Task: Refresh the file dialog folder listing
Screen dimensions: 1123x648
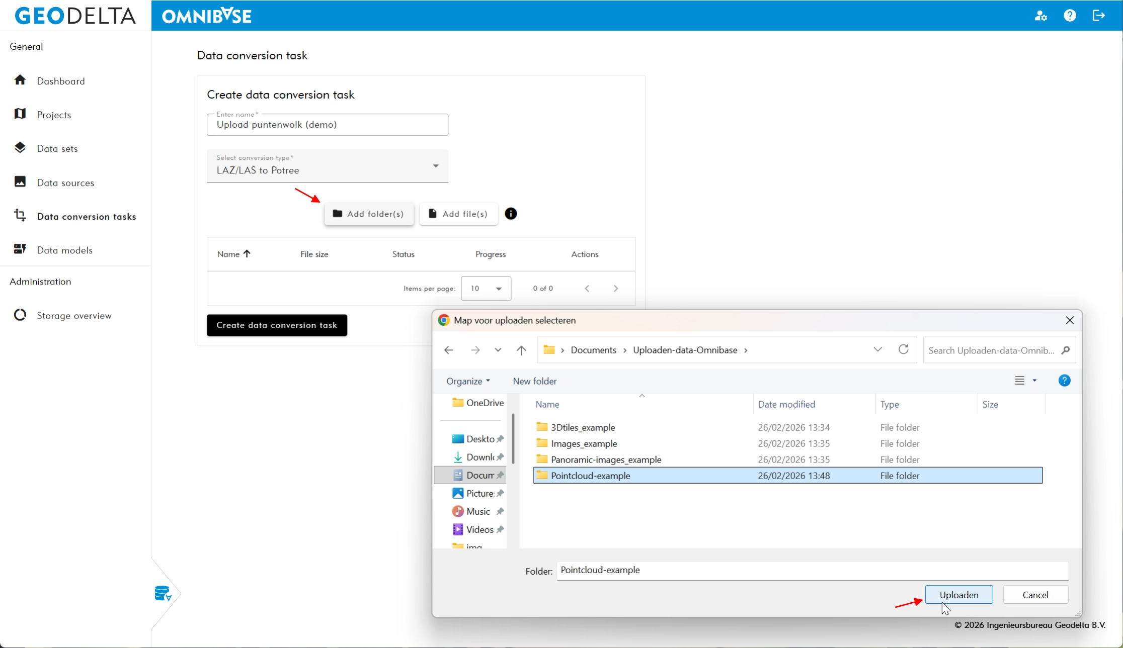Action: coord(904,349)
